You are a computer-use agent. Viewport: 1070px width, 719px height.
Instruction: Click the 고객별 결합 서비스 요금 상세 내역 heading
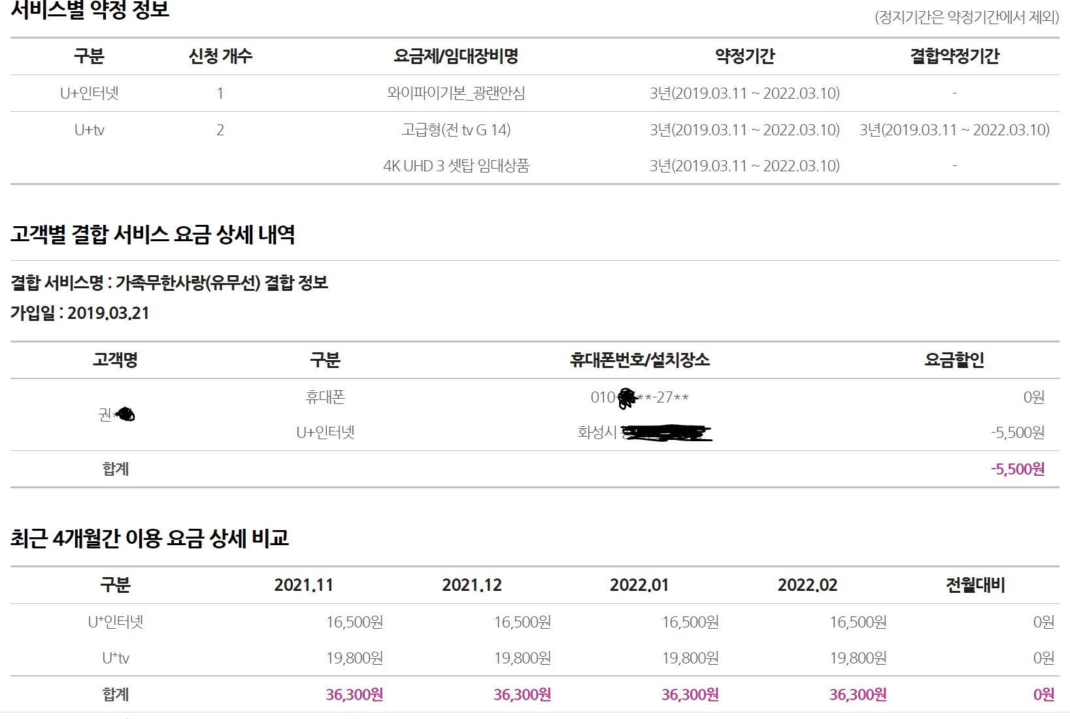tap(153, 234)
